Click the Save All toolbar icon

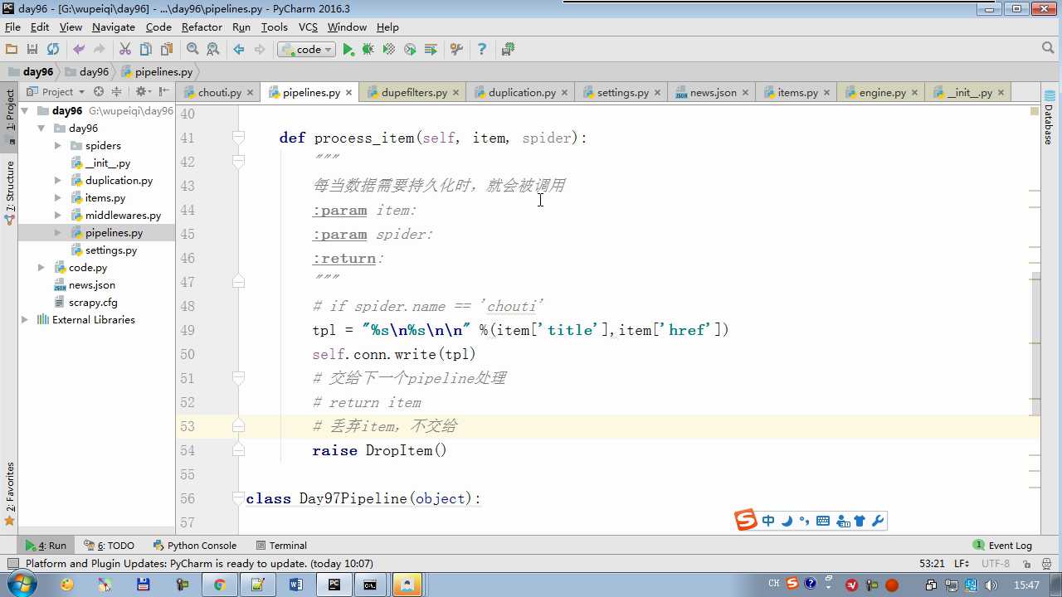pyautogui.click(x=32, y=50)
